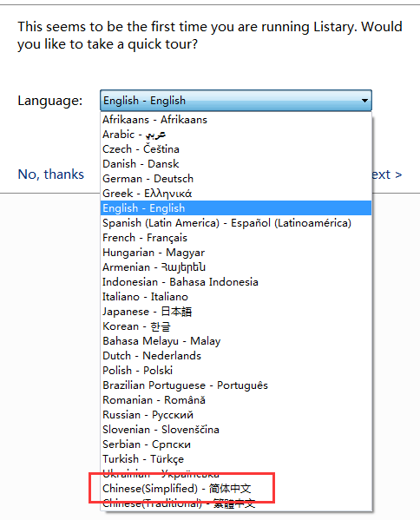Choose Spanish (Latin America) option
The height and width of the screenshot is (520, 420).
236,223
